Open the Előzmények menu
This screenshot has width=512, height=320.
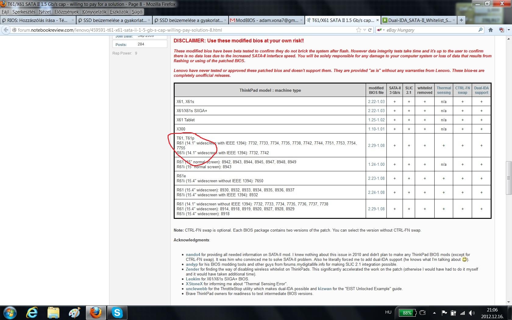67,12
